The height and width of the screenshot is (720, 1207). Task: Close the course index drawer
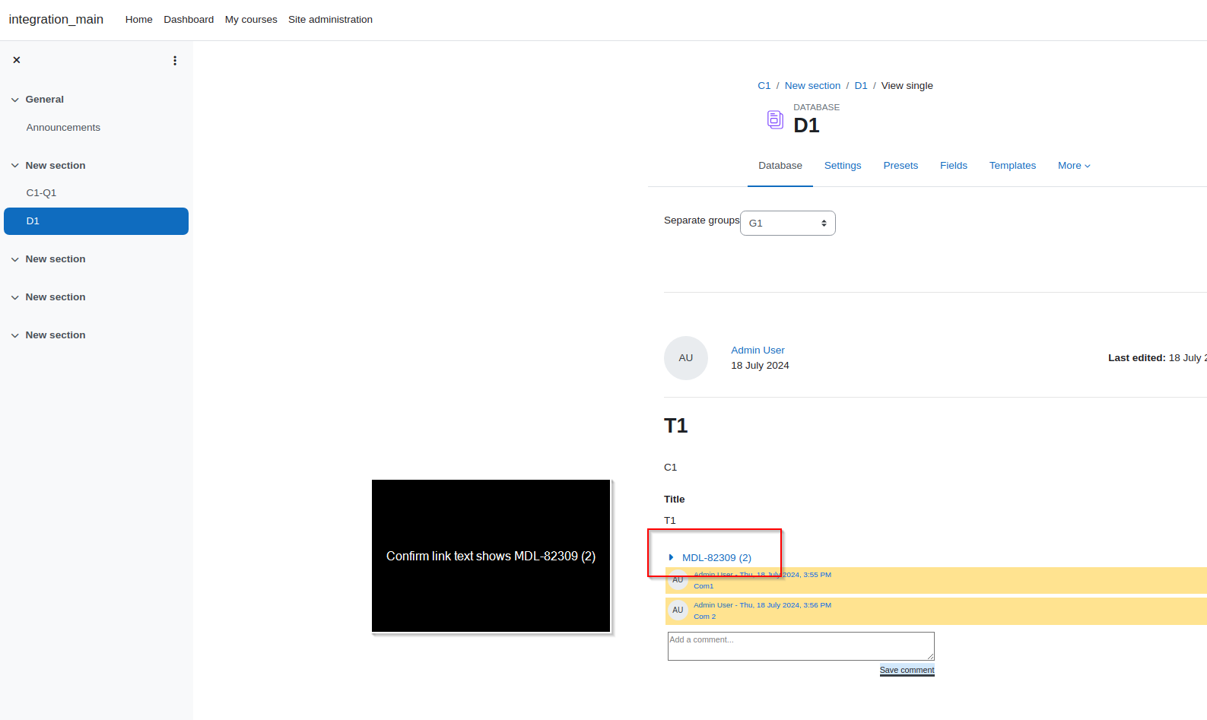(17, 60)
